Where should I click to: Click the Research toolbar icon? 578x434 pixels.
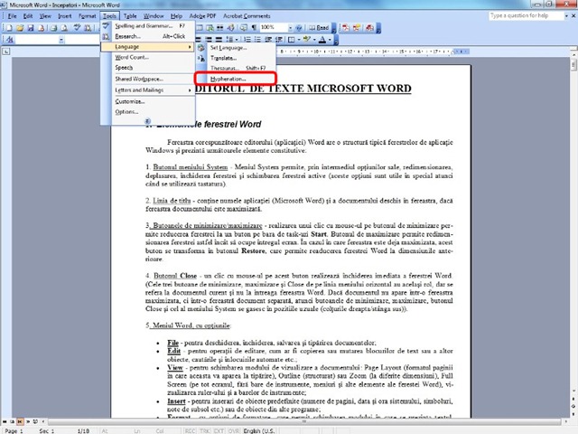tap(88, 28)
